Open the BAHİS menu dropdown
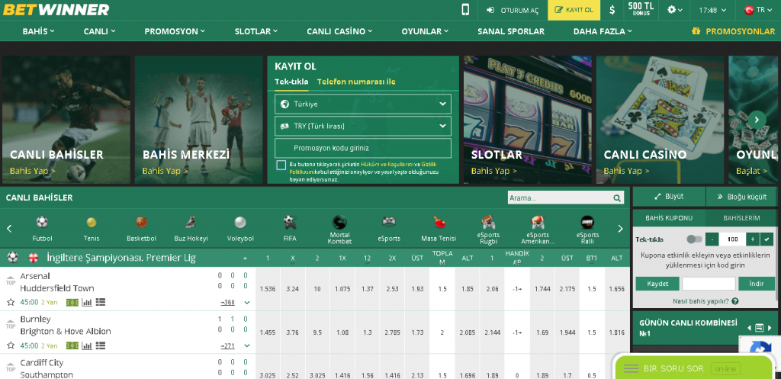The width and height of the screenshot is (781, 379). 38,31
